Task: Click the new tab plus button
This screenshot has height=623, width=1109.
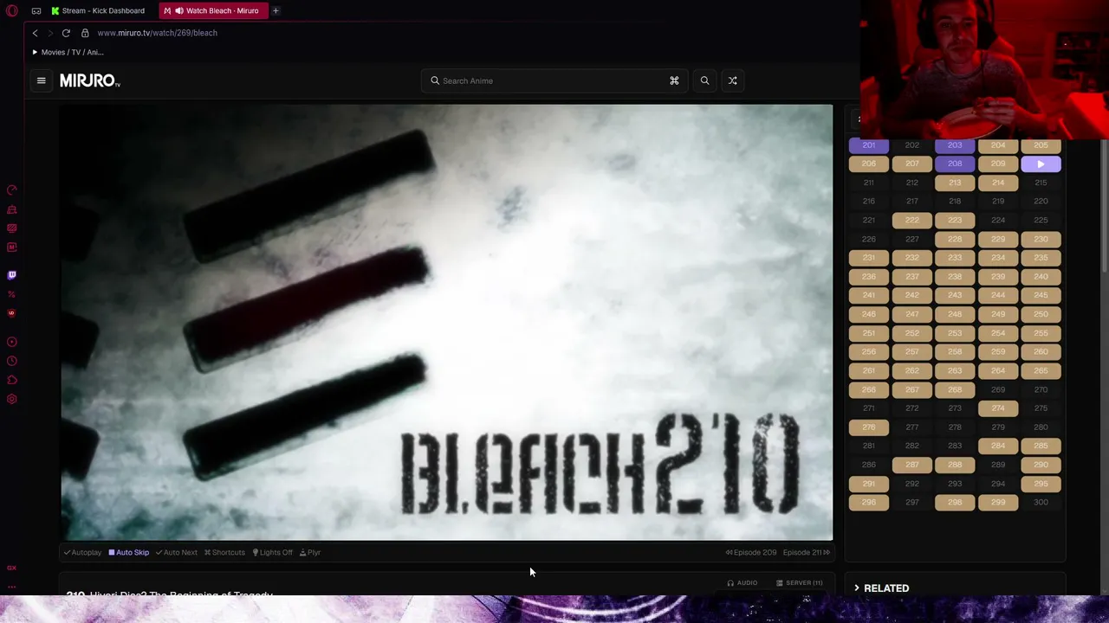Action: [x=276, y=10]
